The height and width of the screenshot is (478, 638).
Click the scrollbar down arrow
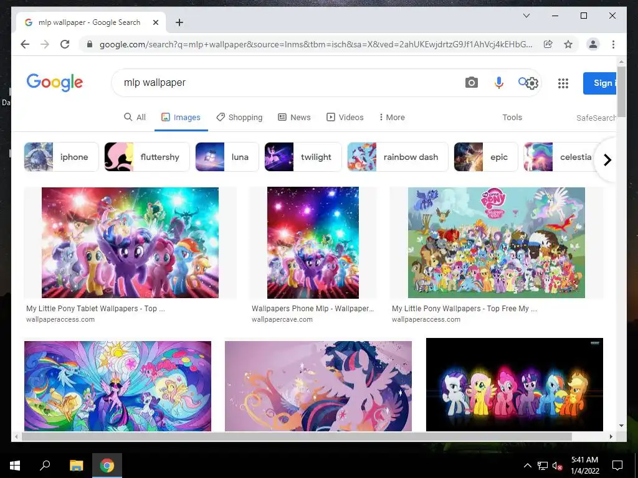pos(621,426)
